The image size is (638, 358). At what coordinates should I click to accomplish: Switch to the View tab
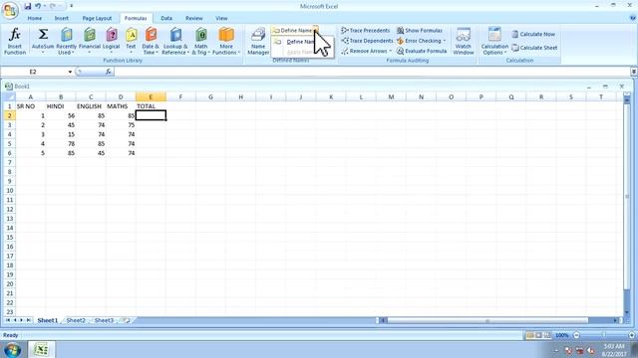pyautogui.click(x=221, y=18)
